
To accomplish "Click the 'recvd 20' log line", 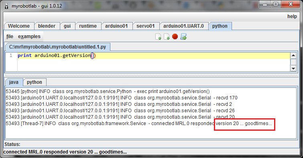I will tap(120, 117).
